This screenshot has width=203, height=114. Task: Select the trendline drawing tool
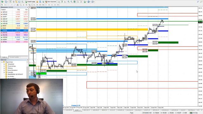tap(15, 5)
